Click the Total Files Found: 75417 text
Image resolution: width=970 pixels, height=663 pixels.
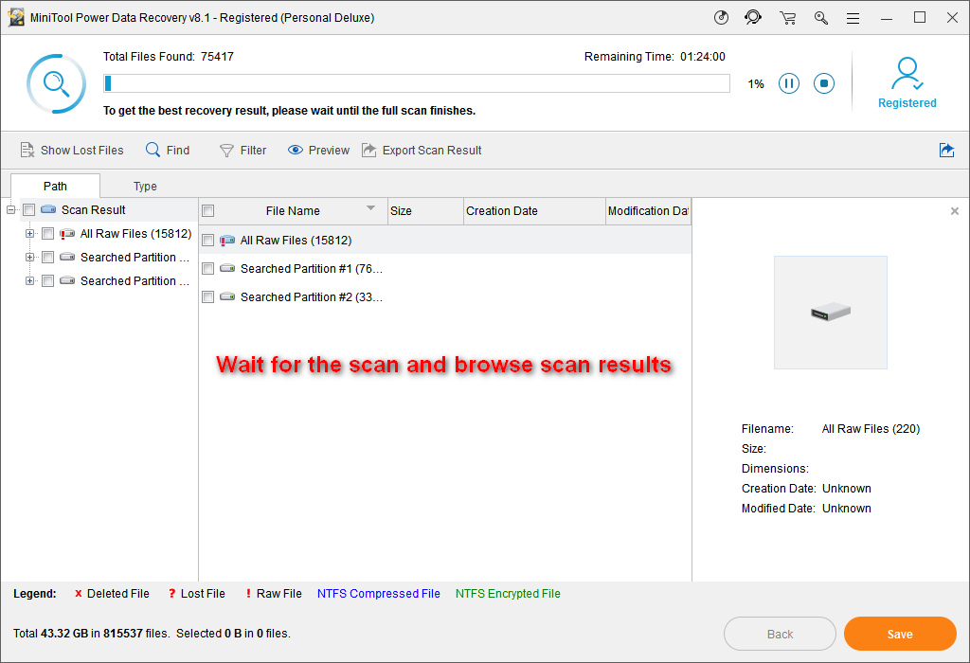click(169, 57)
